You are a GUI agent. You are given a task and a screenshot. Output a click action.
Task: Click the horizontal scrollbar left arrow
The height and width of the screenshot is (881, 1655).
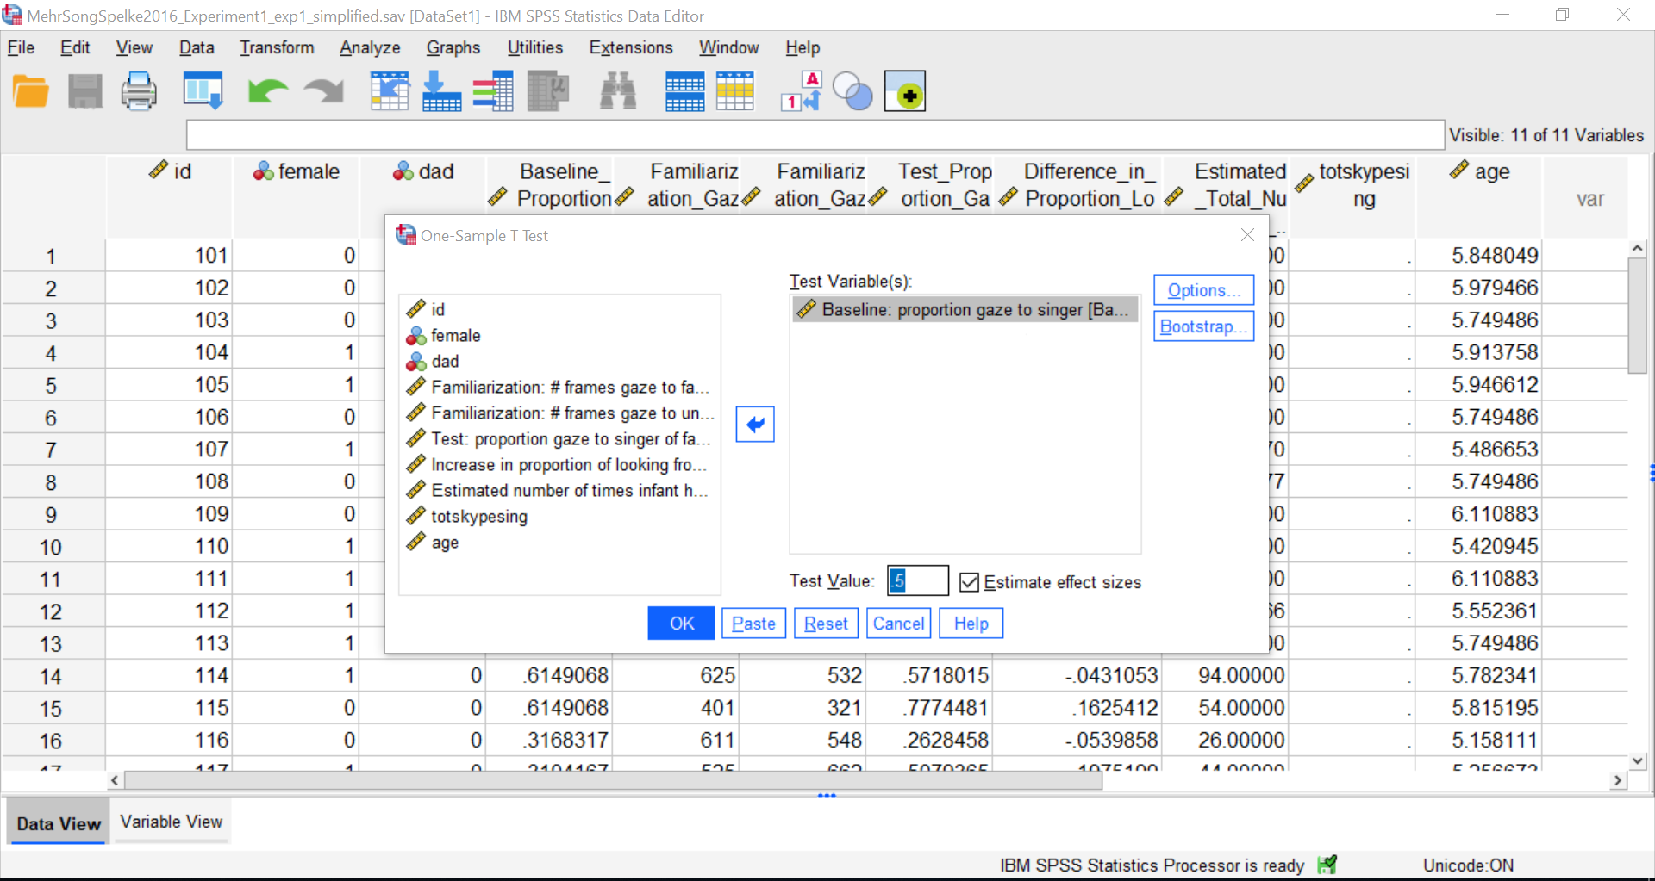(x=115, y=780)
